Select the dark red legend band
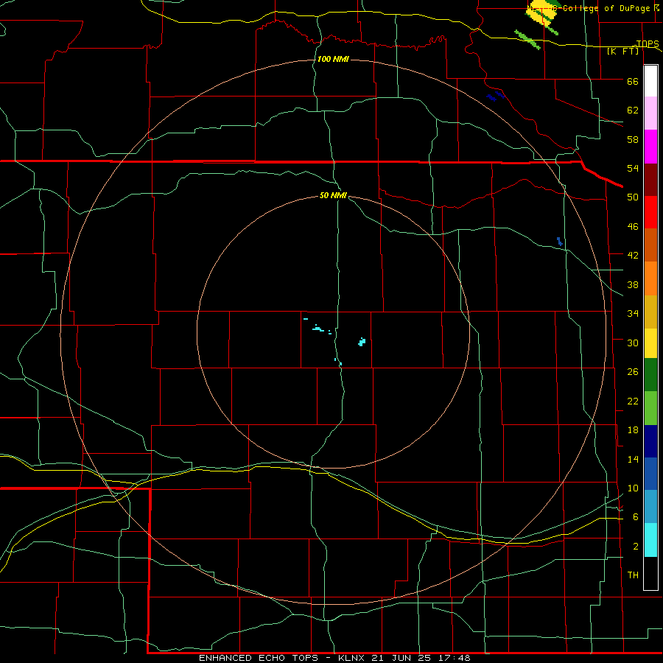Viewport: 663px width, 663px height. click(650, 180)
